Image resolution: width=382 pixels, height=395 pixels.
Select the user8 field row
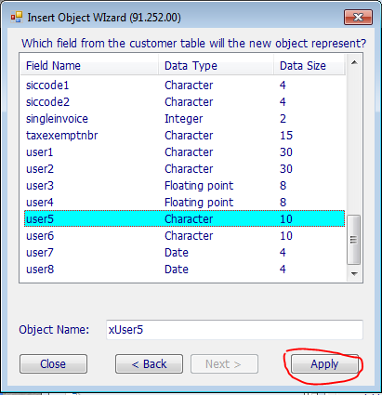184,270
